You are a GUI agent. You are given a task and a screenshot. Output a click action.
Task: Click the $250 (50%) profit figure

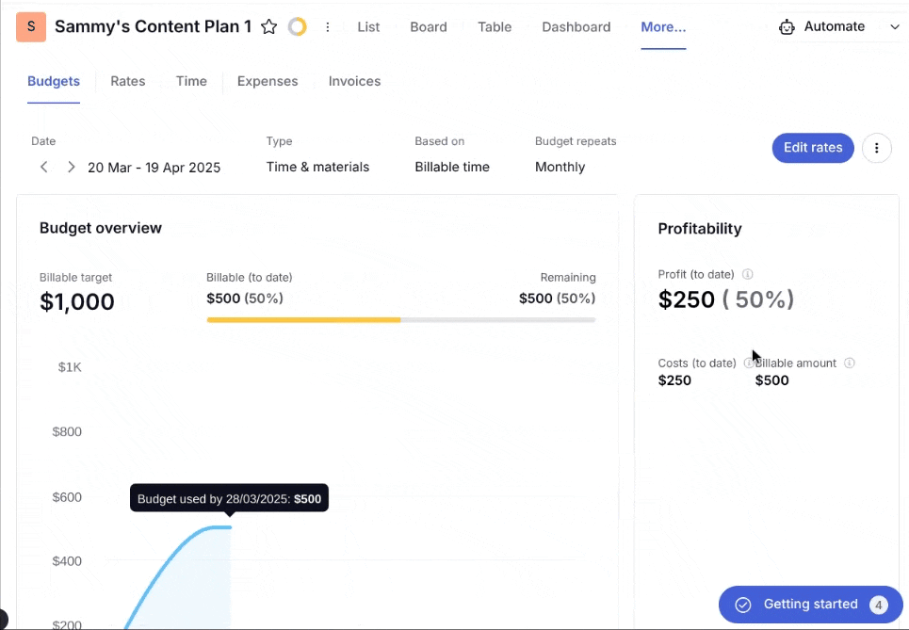(726, 299)
